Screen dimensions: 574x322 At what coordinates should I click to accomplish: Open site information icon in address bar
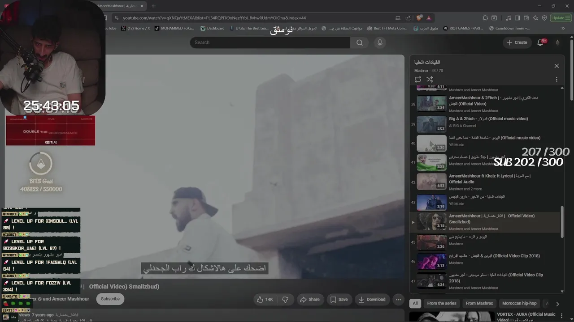pyautogui.click(x=116, y=18)
